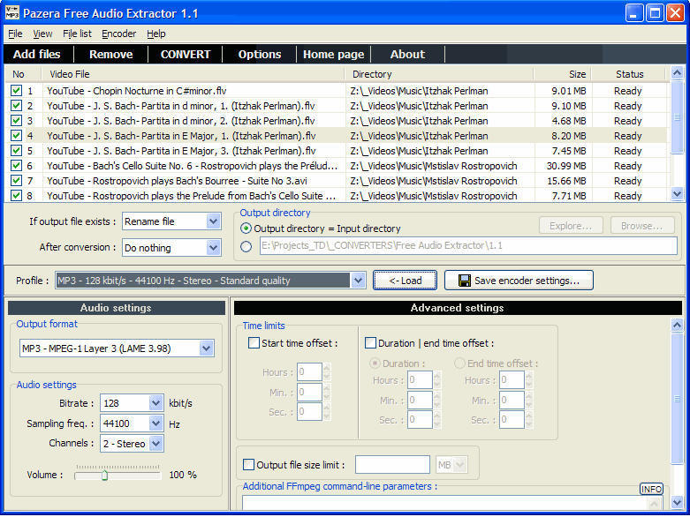Select the custom output directory radio button
The image size is (690, 517).
point(247,247)
